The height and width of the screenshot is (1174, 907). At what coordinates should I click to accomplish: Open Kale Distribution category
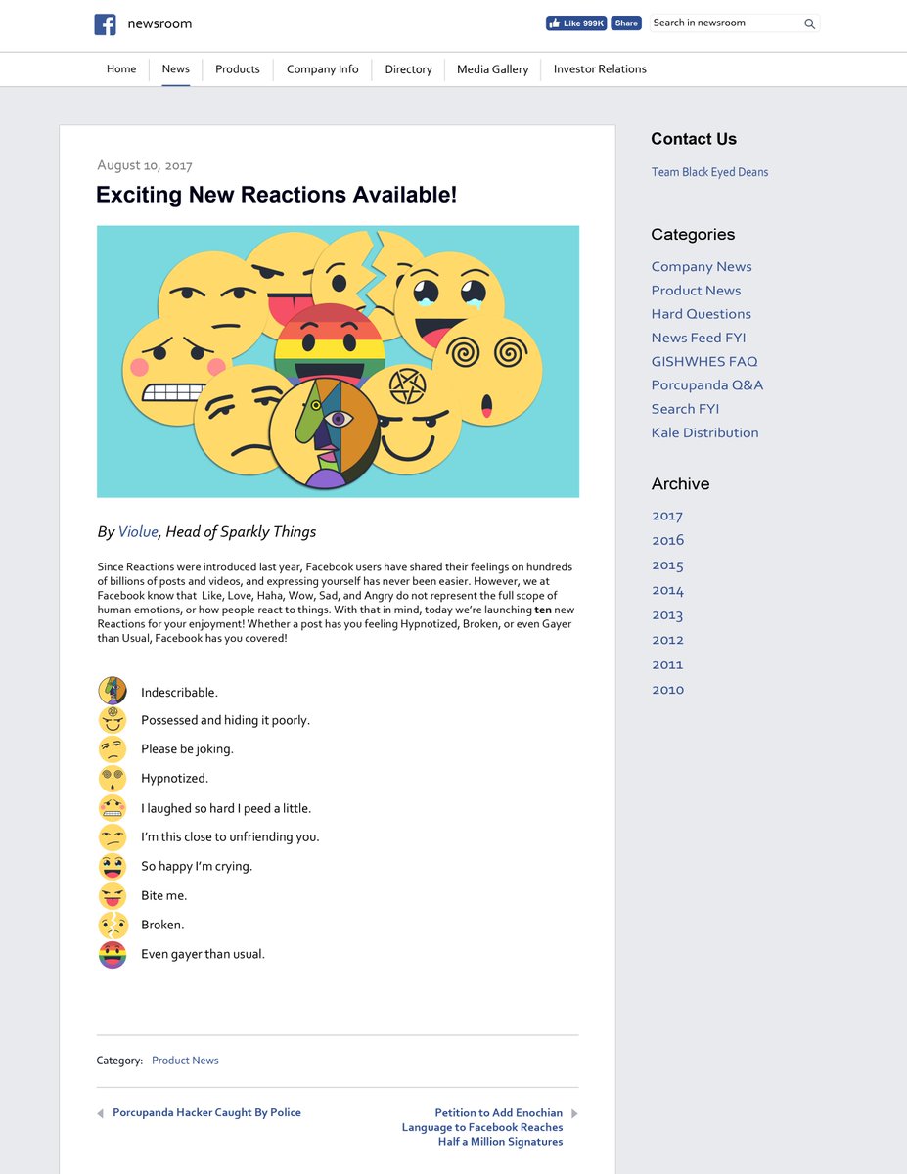click(704, 432)
